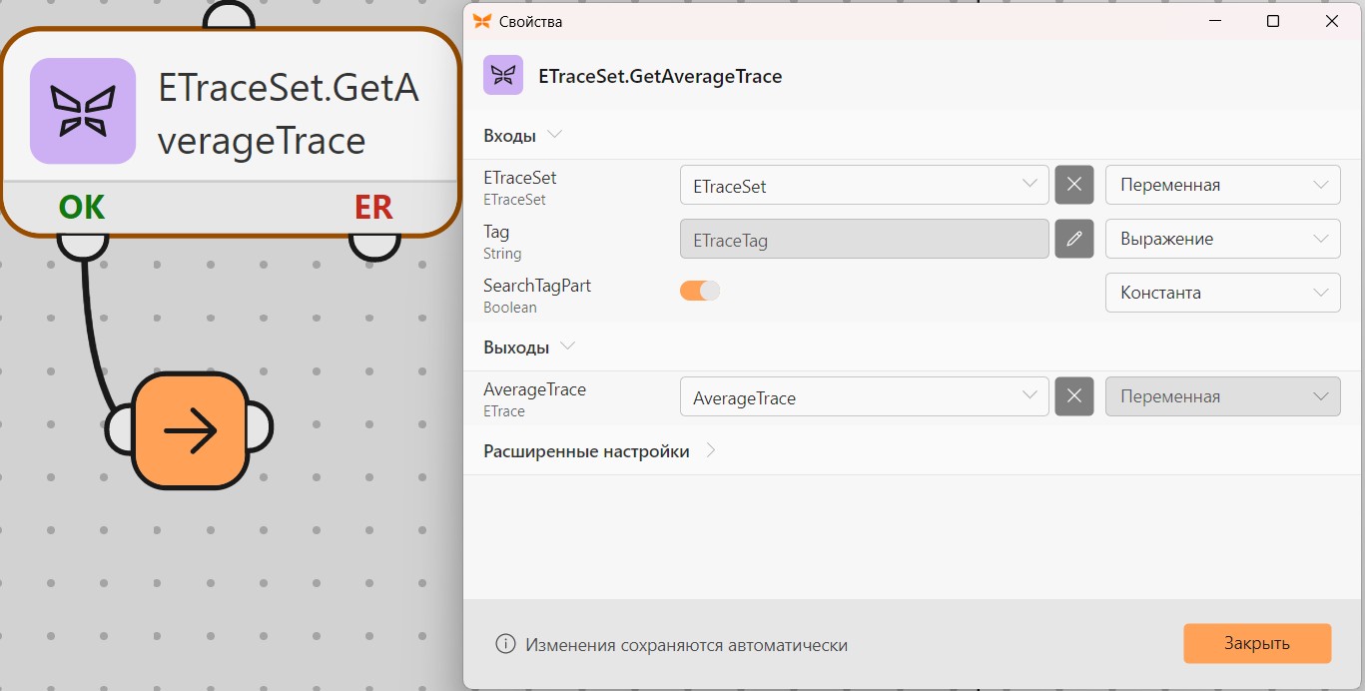
Task: Click the info icon next to the autosave notice
Action: coord(505,644)
